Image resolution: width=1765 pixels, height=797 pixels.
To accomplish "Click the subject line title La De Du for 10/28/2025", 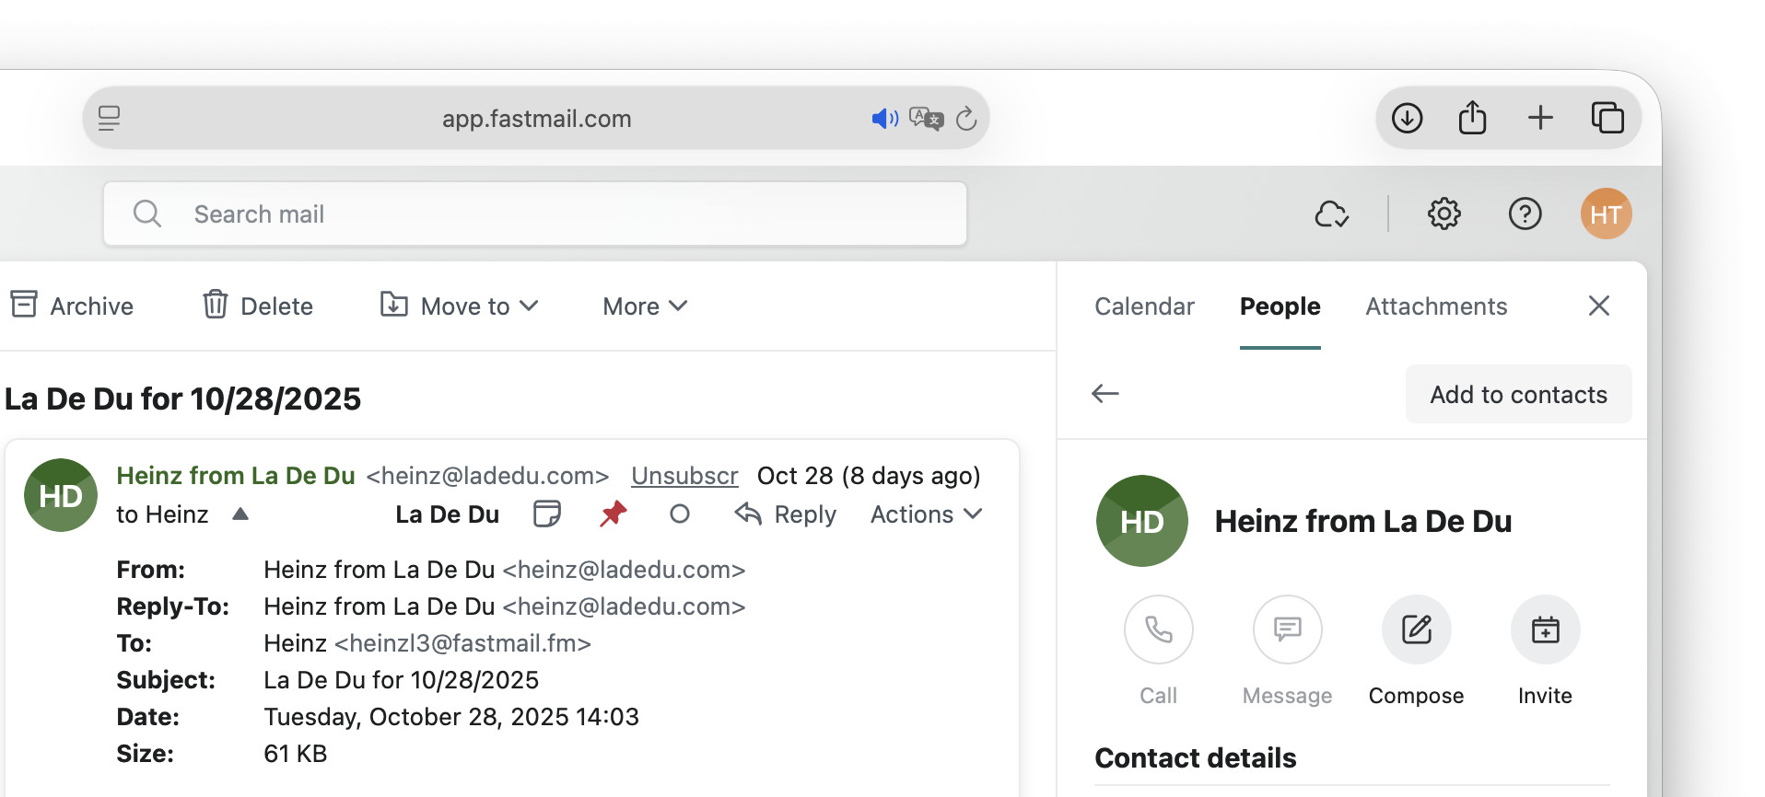I will 182,398.
